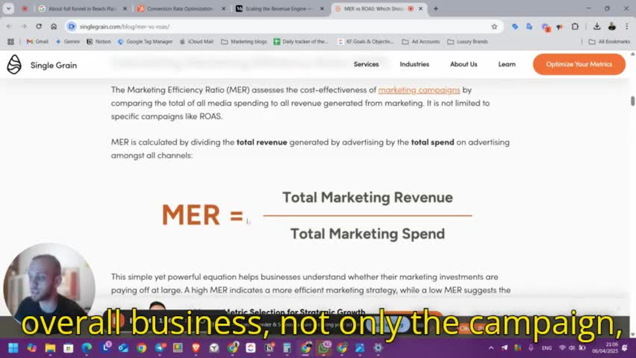Click the page vertical scrollbar thumb

tap(632, 101)
